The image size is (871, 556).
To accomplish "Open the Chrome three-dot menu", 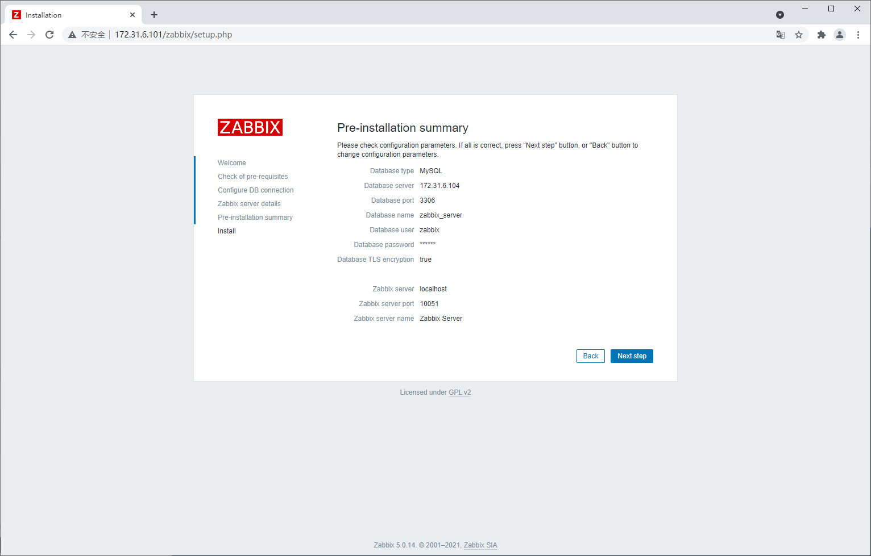I will pos(858,34).
